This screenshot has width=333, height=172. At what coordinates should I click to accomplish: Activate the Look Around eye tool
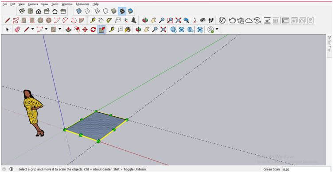(203, 20)
